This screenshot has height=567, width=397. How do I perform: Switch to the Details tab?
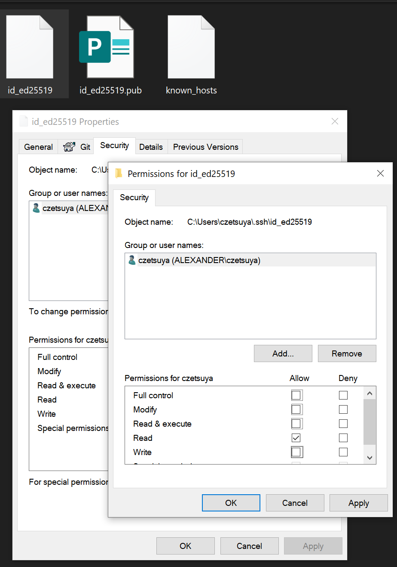151,146
